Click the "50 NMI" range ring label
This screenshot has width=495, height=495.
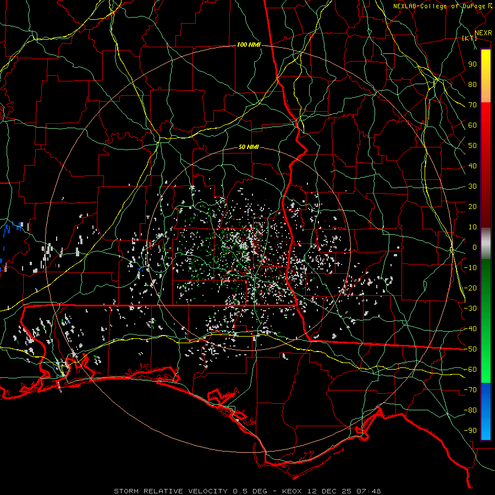[x=249, y=147]
